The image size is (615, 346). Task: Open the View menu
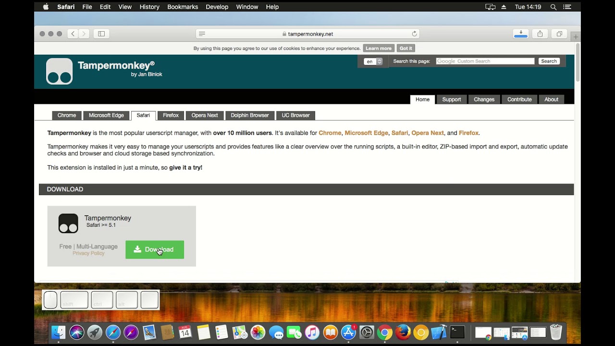[125, 7]
